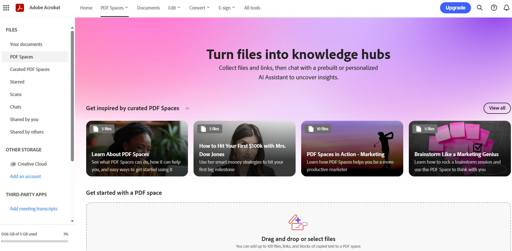Select PDF Spaces in the sidebar
The image size is (512, 251).
[35, 57]
